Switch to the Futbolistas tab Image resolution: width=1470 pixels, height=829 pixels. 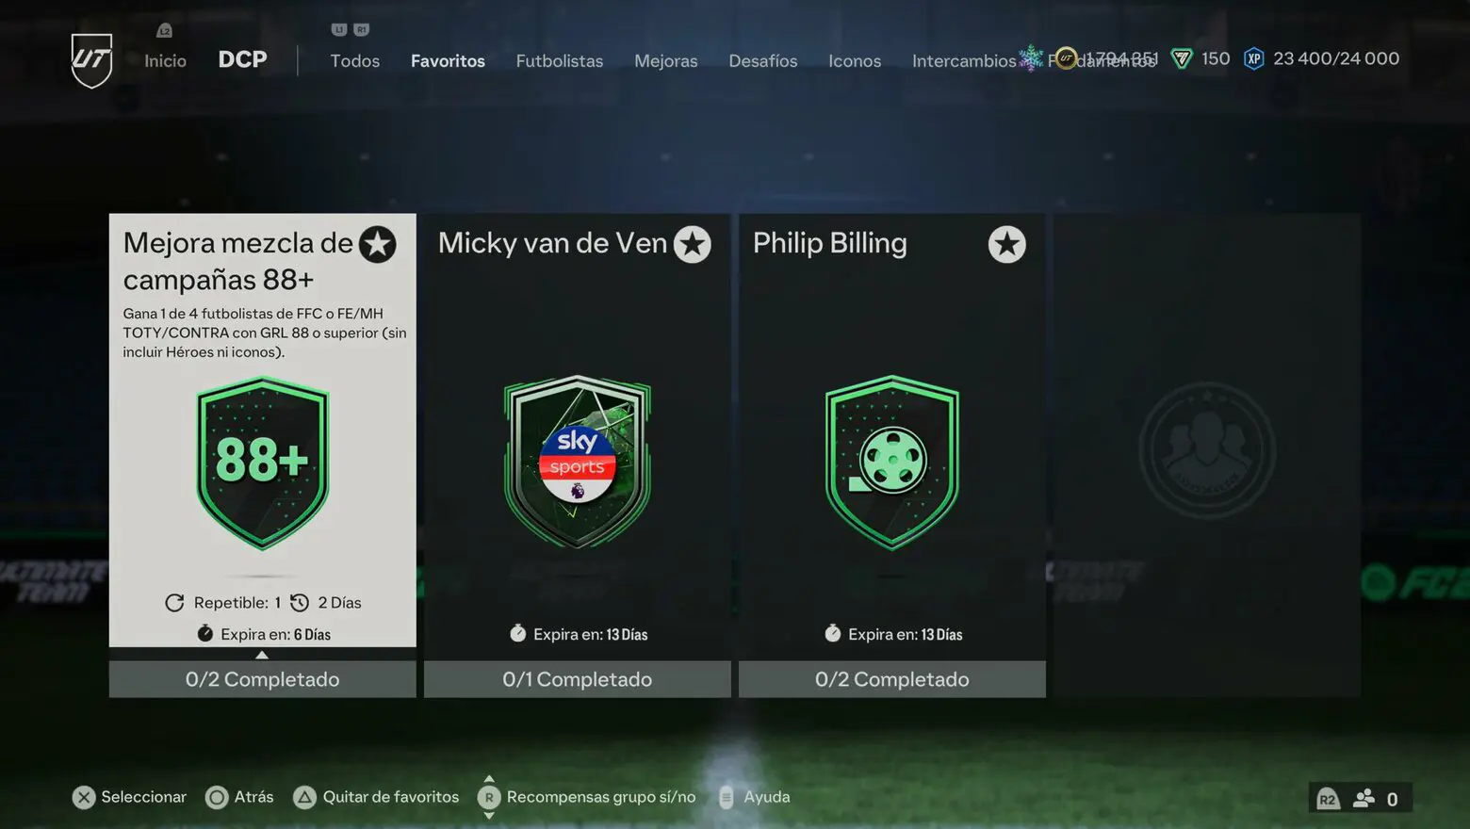(559, 60)
